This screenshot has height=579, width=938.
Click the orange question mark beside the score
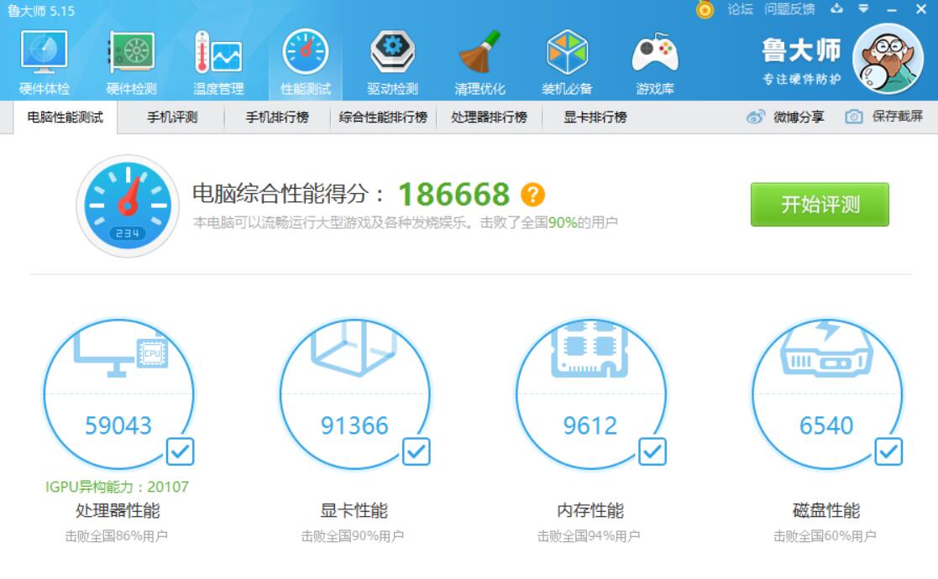[535, 194]
